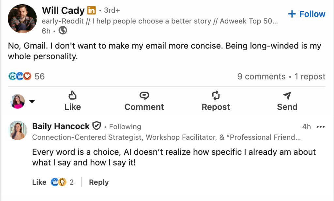Open the ellipsis menu on Baily's comment
This screenshot has width=334, height=201.
click(321, 126)
